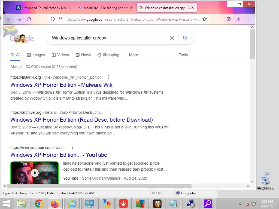The width and height of the screenshot is (279, 209).
Task: Click the horizontal scrollbar left arrow
Action: point(5,186)
